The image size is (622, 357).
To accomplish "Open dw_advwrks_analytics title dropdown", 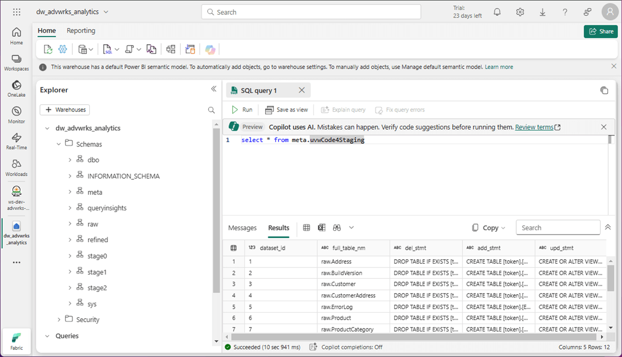I will tap(106, 12).
